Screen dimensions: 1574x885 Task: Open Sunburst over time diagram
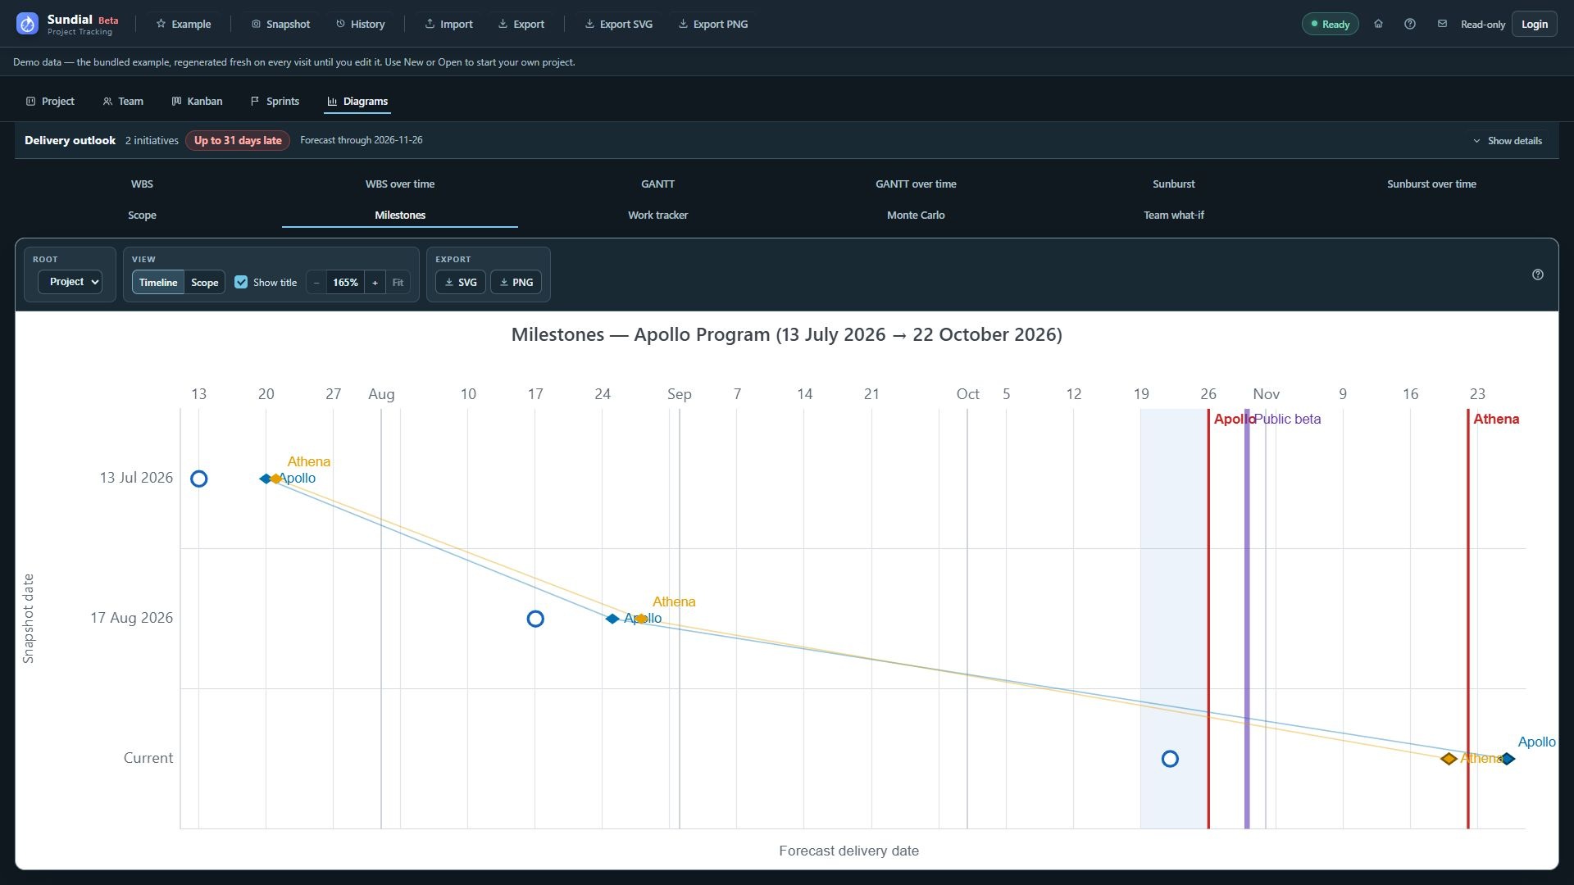pyautogui.click(x=1431, y=184)
